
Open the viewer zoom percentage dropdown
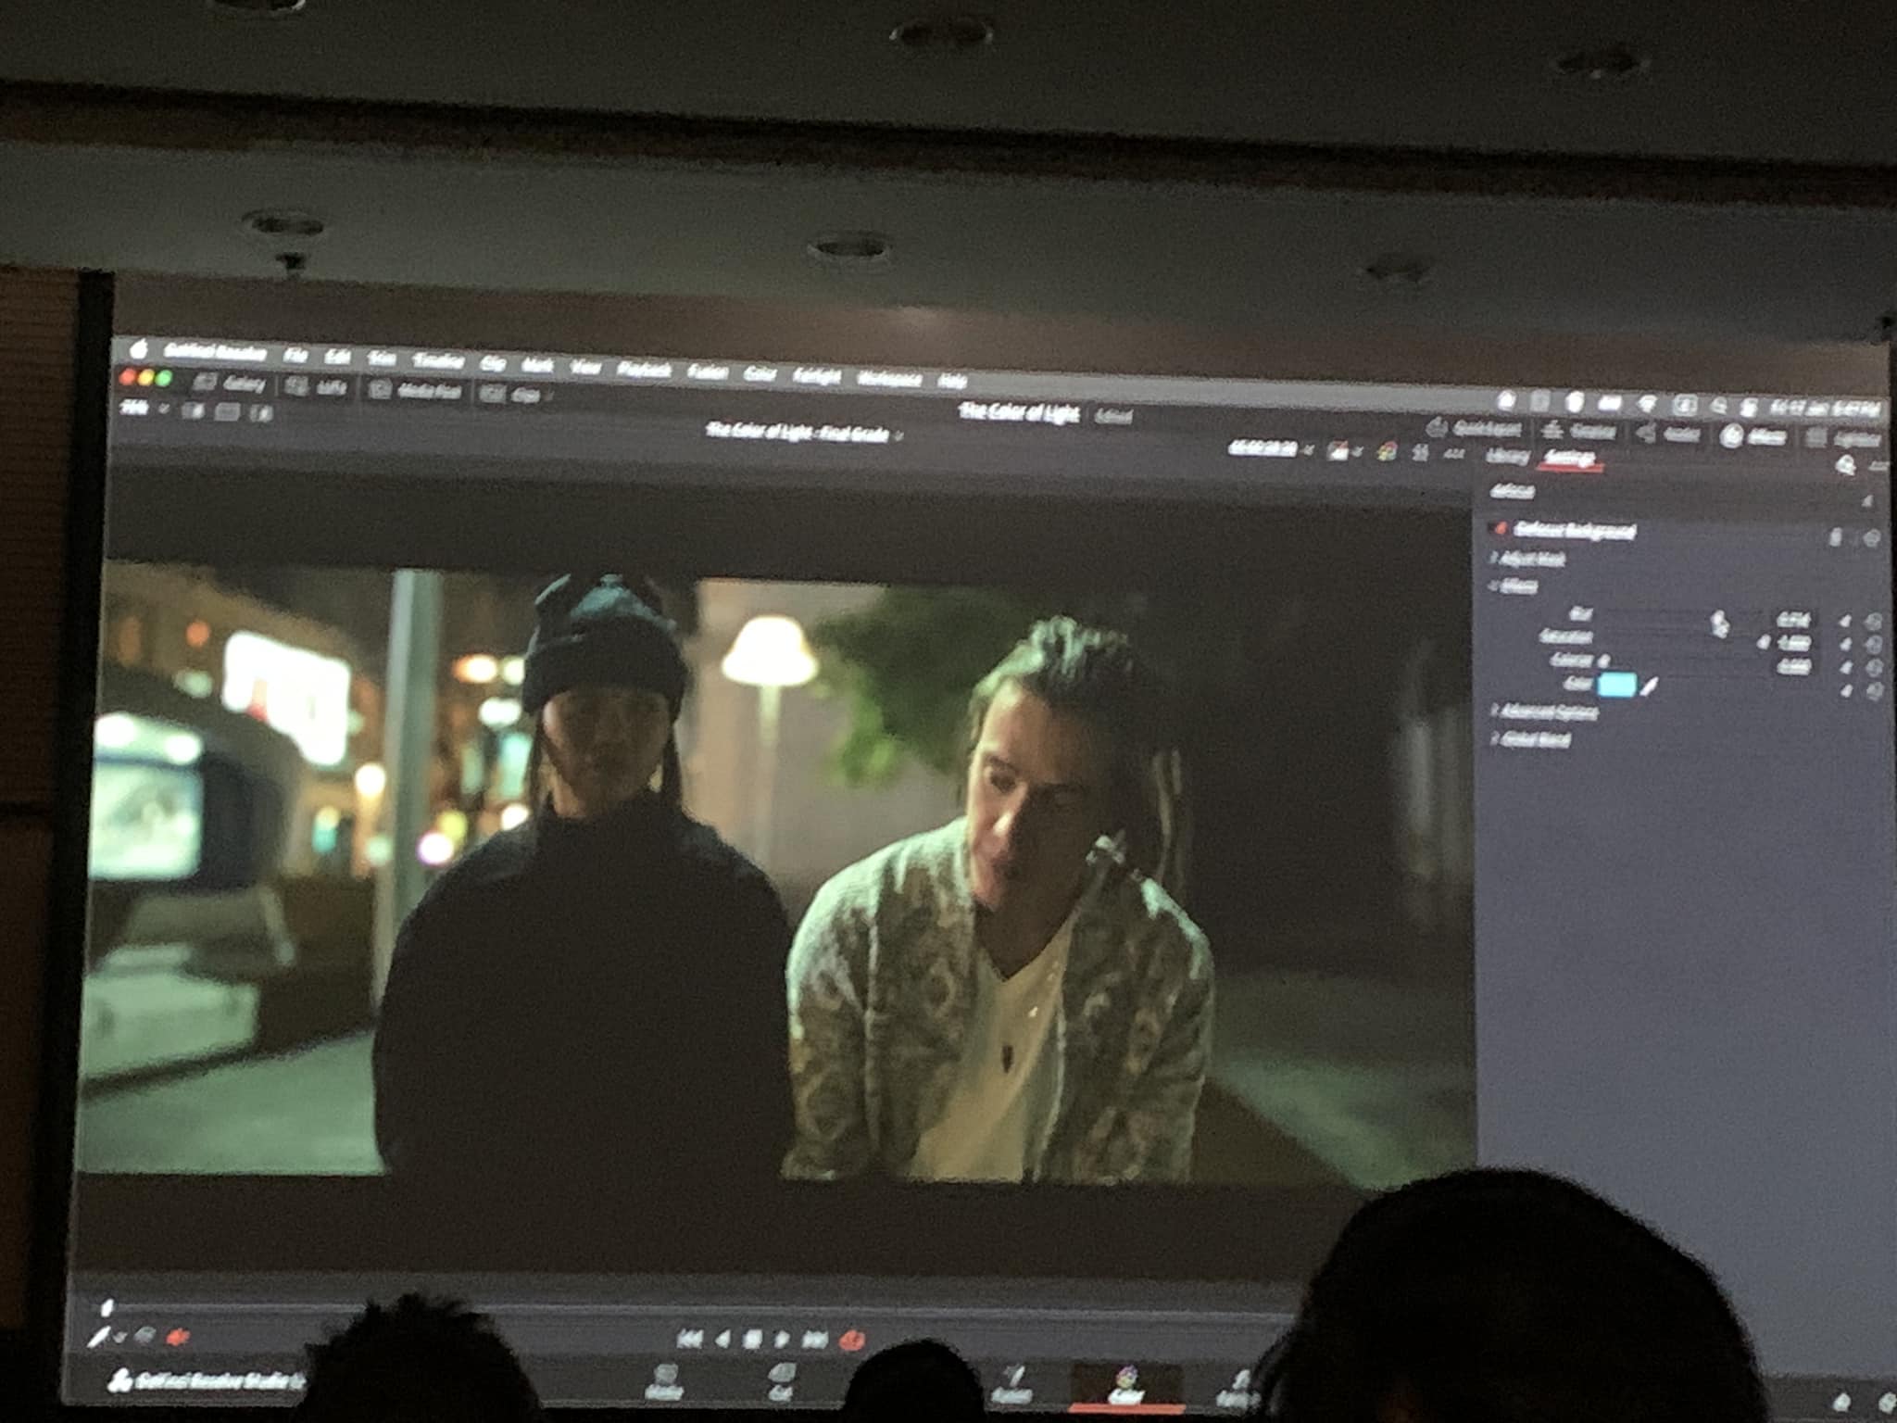pos(144,408)
